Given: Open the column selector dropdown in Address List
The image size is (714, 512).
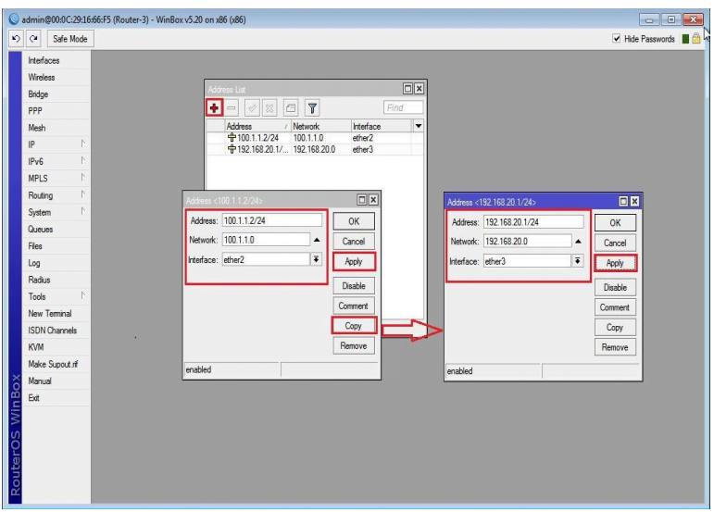Looking at the screenshot, I should (418, 125).
